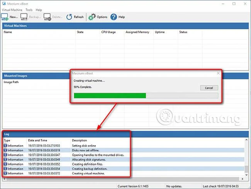Click the Refresh arrow icon

click(69, 17)
